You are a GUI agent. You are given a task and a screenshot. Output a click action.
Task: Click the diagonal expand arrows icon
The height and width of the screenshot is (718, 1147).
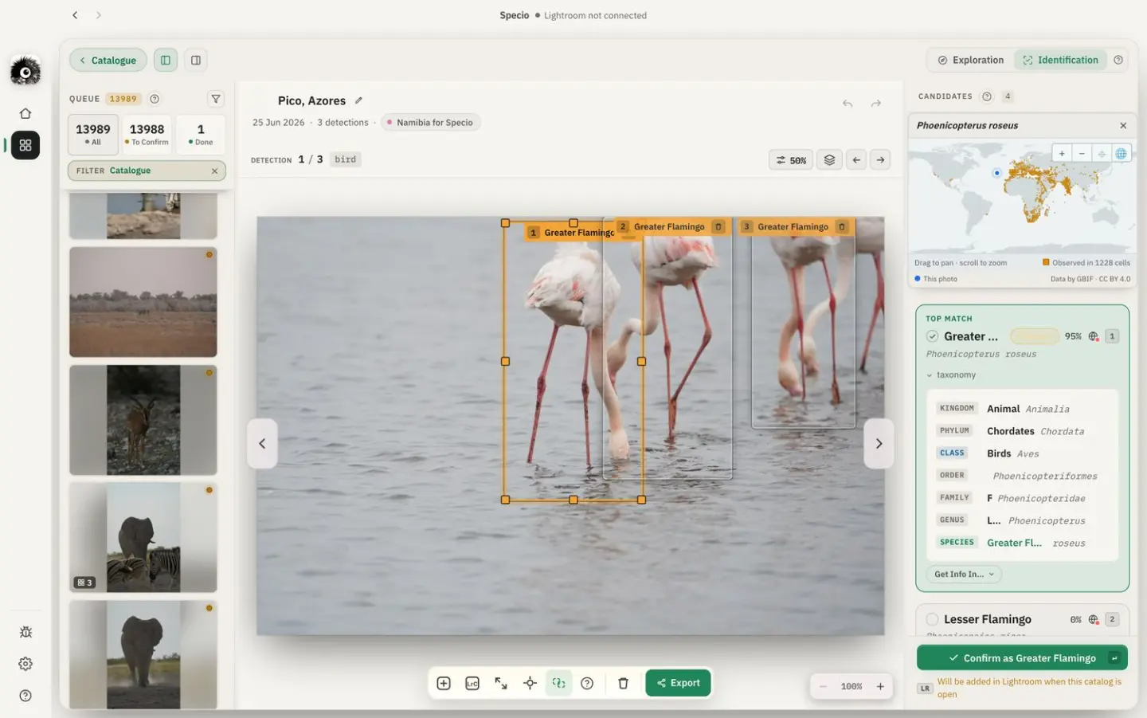click(501, 683)
